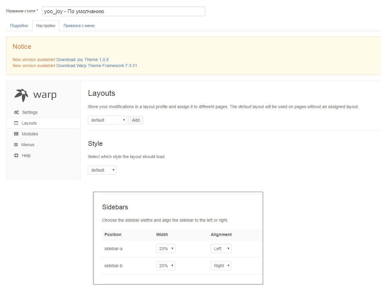
Task: Click the Layouts columns icon
Action: (16, 123)
